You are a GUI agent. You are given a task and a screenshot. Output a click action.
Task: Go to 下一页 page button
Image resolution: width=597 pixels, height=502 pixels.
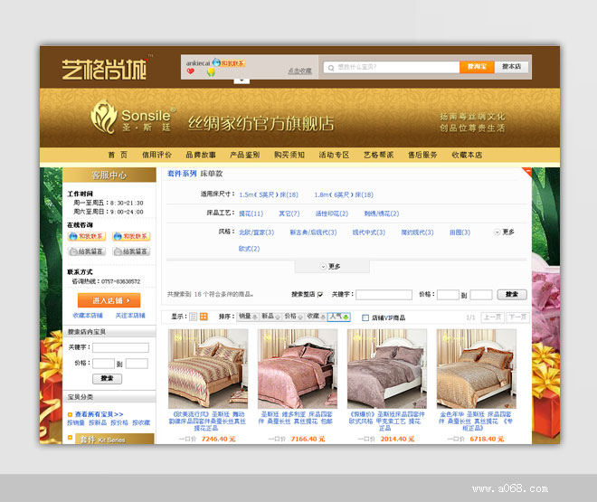click(517, 317)
